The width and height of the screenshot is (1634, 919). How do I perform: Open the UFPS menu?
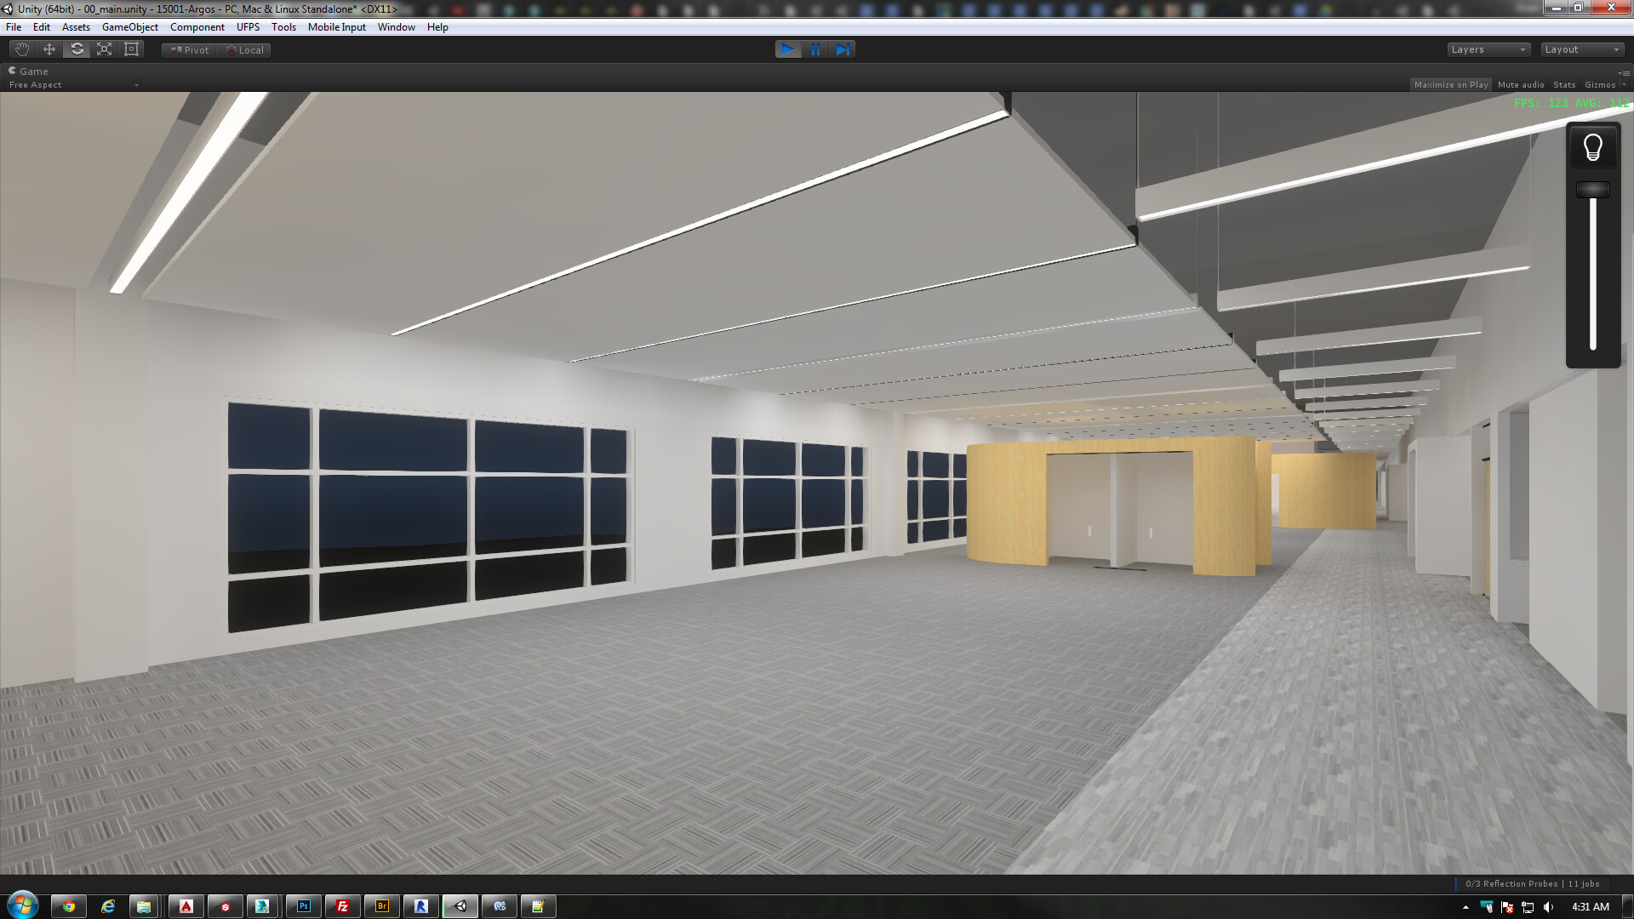(x=248, y=26)
